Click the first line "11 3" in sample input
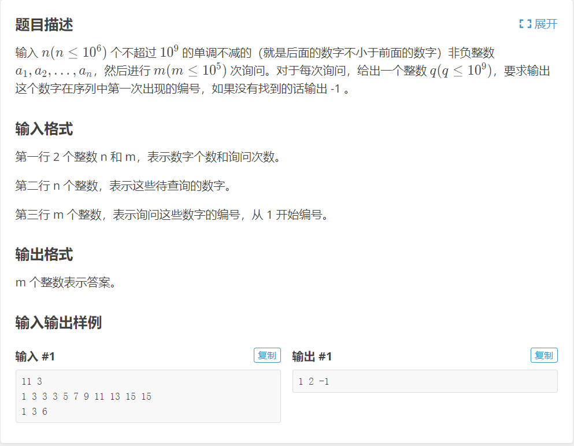 pyautogui.click(x=32, y=381)
